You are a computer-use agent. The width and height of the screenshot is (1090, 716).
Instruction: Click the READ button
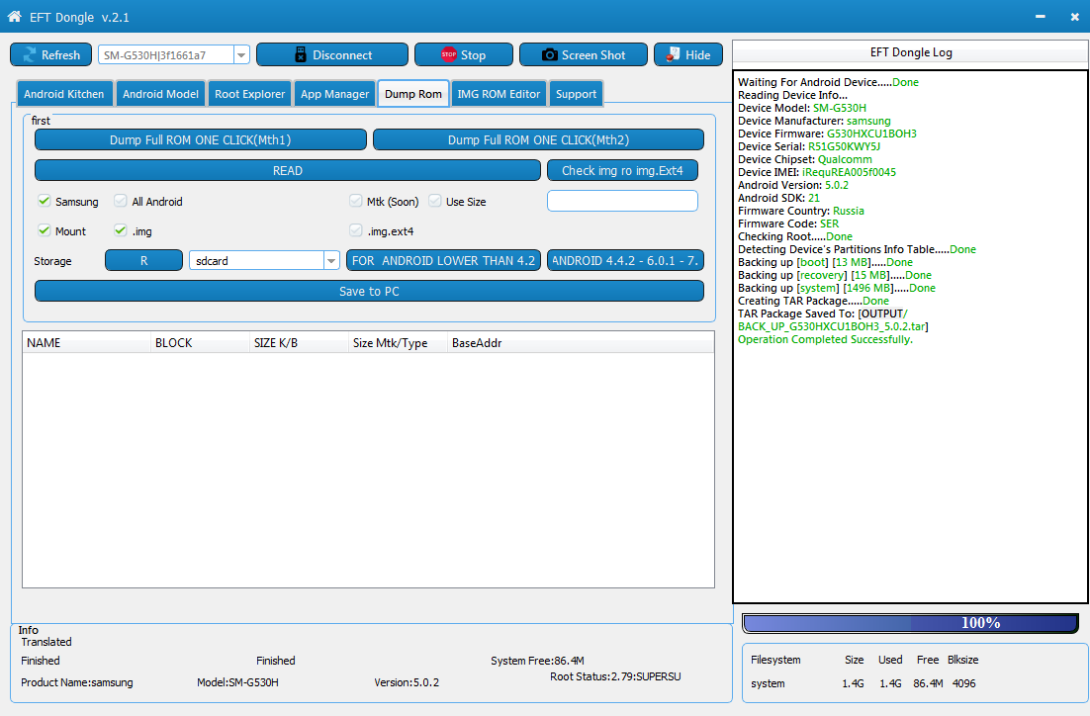(287, 170)
